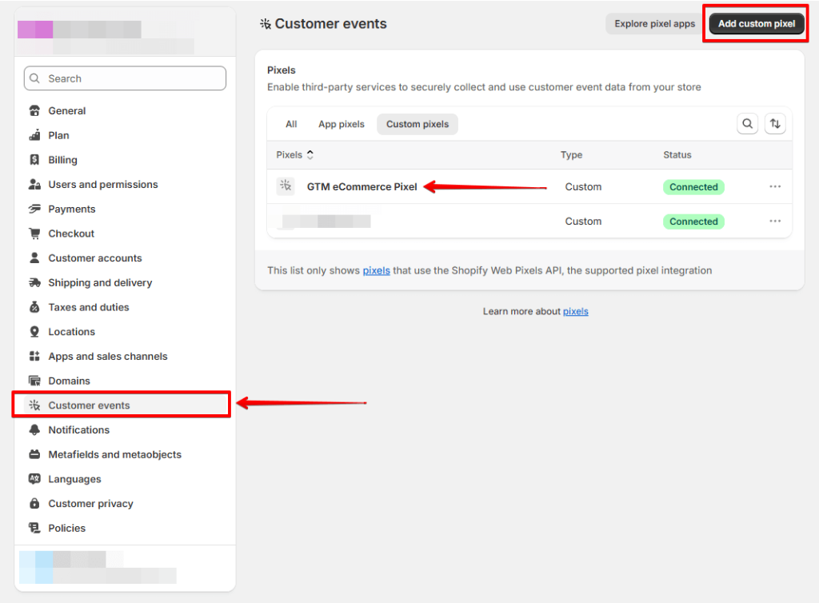Image resolution: width=819 pixels, height=603 pixels.
Task: Click Customer events cursor icon in sidebar
Action: coord(34,405)
